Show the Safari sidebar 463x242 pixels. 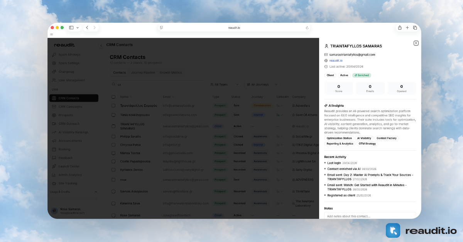pos(71,28)
